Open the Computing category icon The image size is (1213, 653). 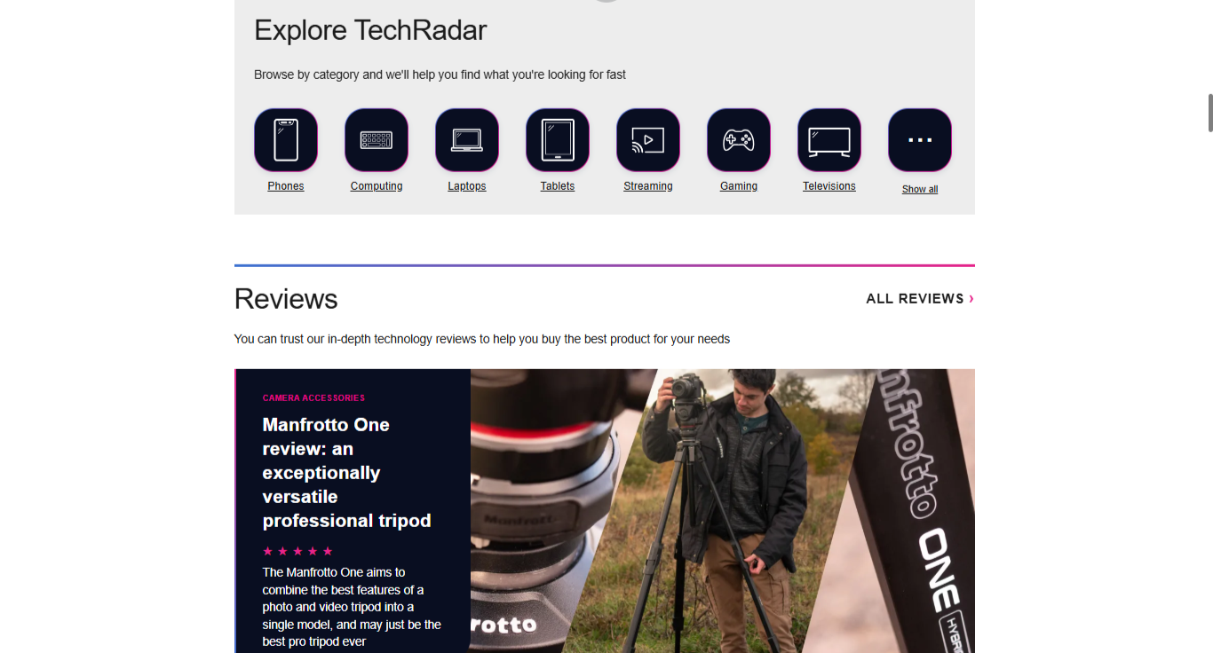point(377,139)
